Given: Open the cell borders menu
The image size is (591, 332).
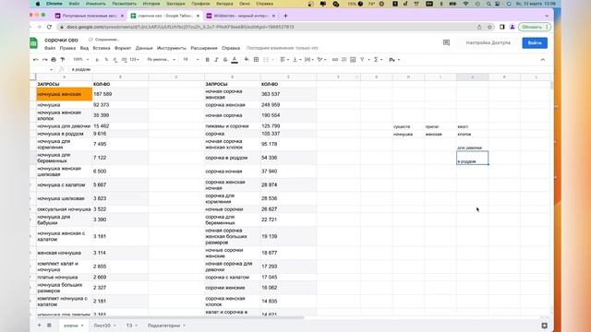Looking at the screenshot, I should click(x=256, y=59).
